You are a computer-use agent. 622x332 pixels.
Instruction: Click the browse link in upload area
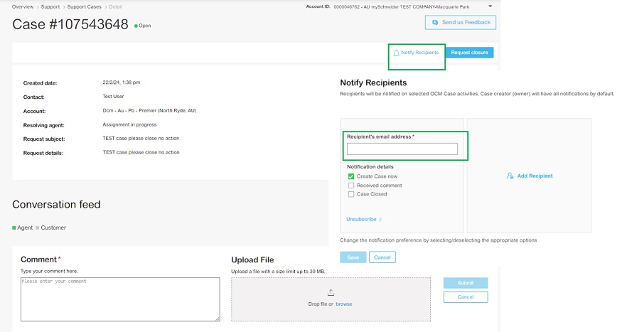[343, 304]
